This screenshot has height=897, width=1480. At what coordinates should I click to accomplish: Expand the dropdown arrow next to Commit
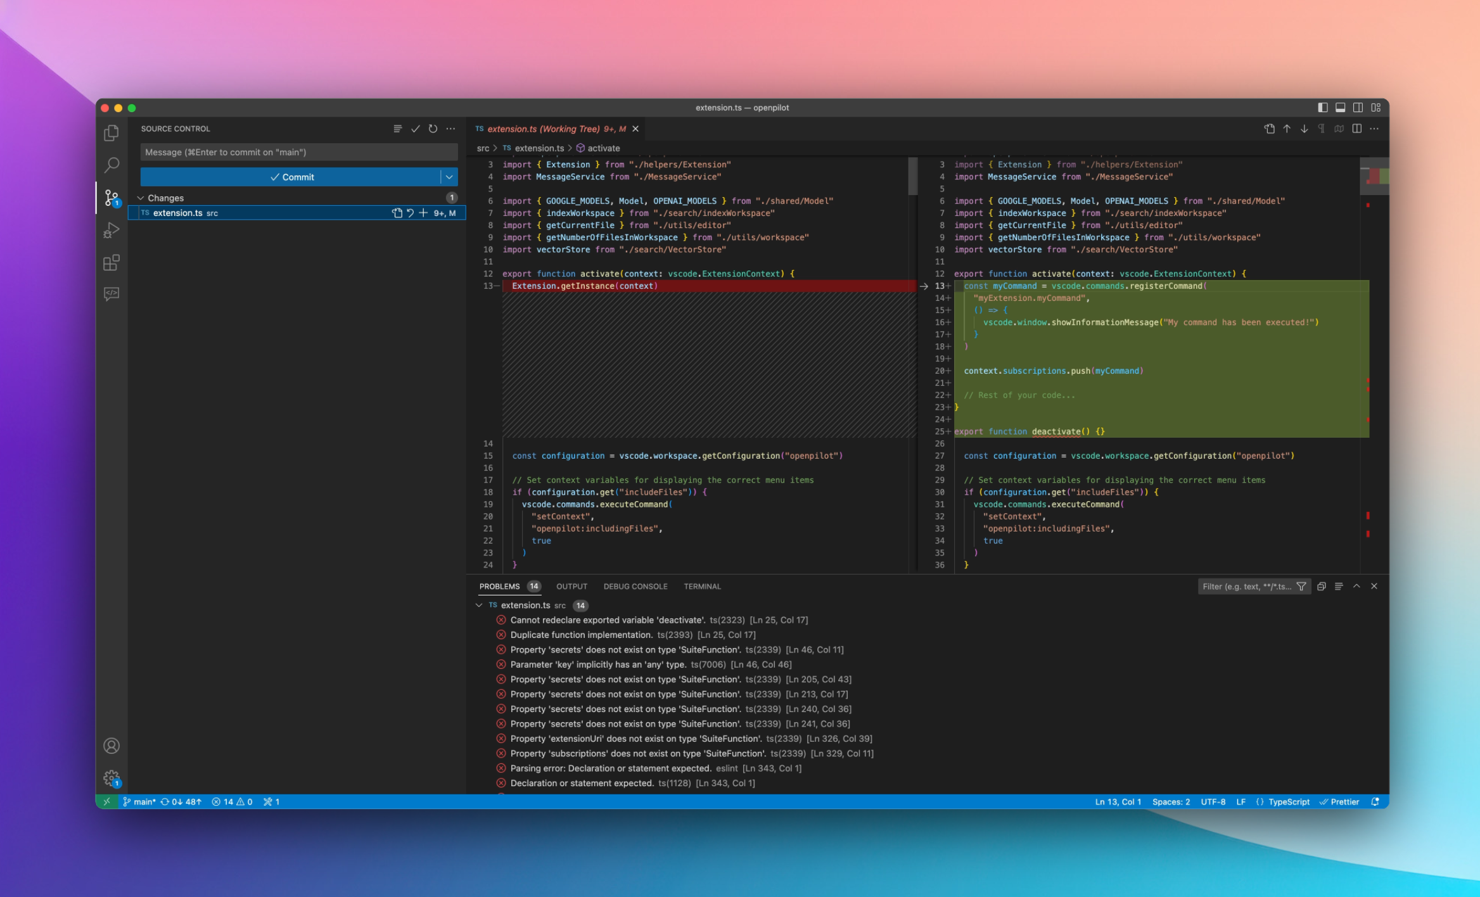coord(451,177)
